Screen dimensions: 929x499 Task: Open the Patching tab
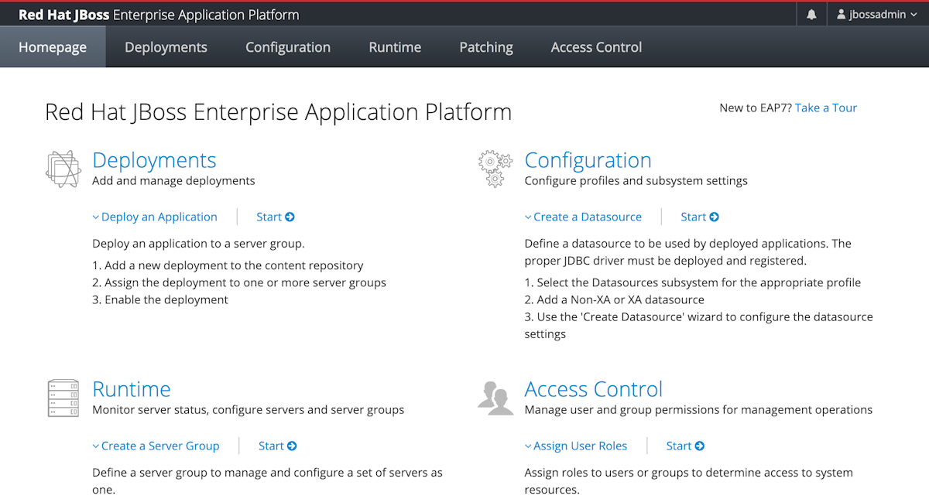pos(486,47)
